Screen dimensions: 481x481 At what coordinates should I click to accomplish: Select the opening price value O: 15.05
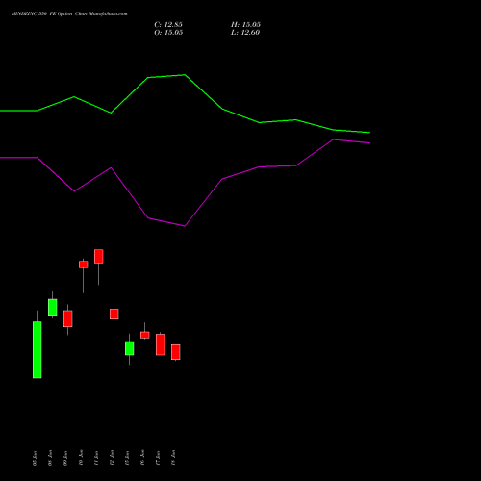pyautogui.click(x=168, y=33)
